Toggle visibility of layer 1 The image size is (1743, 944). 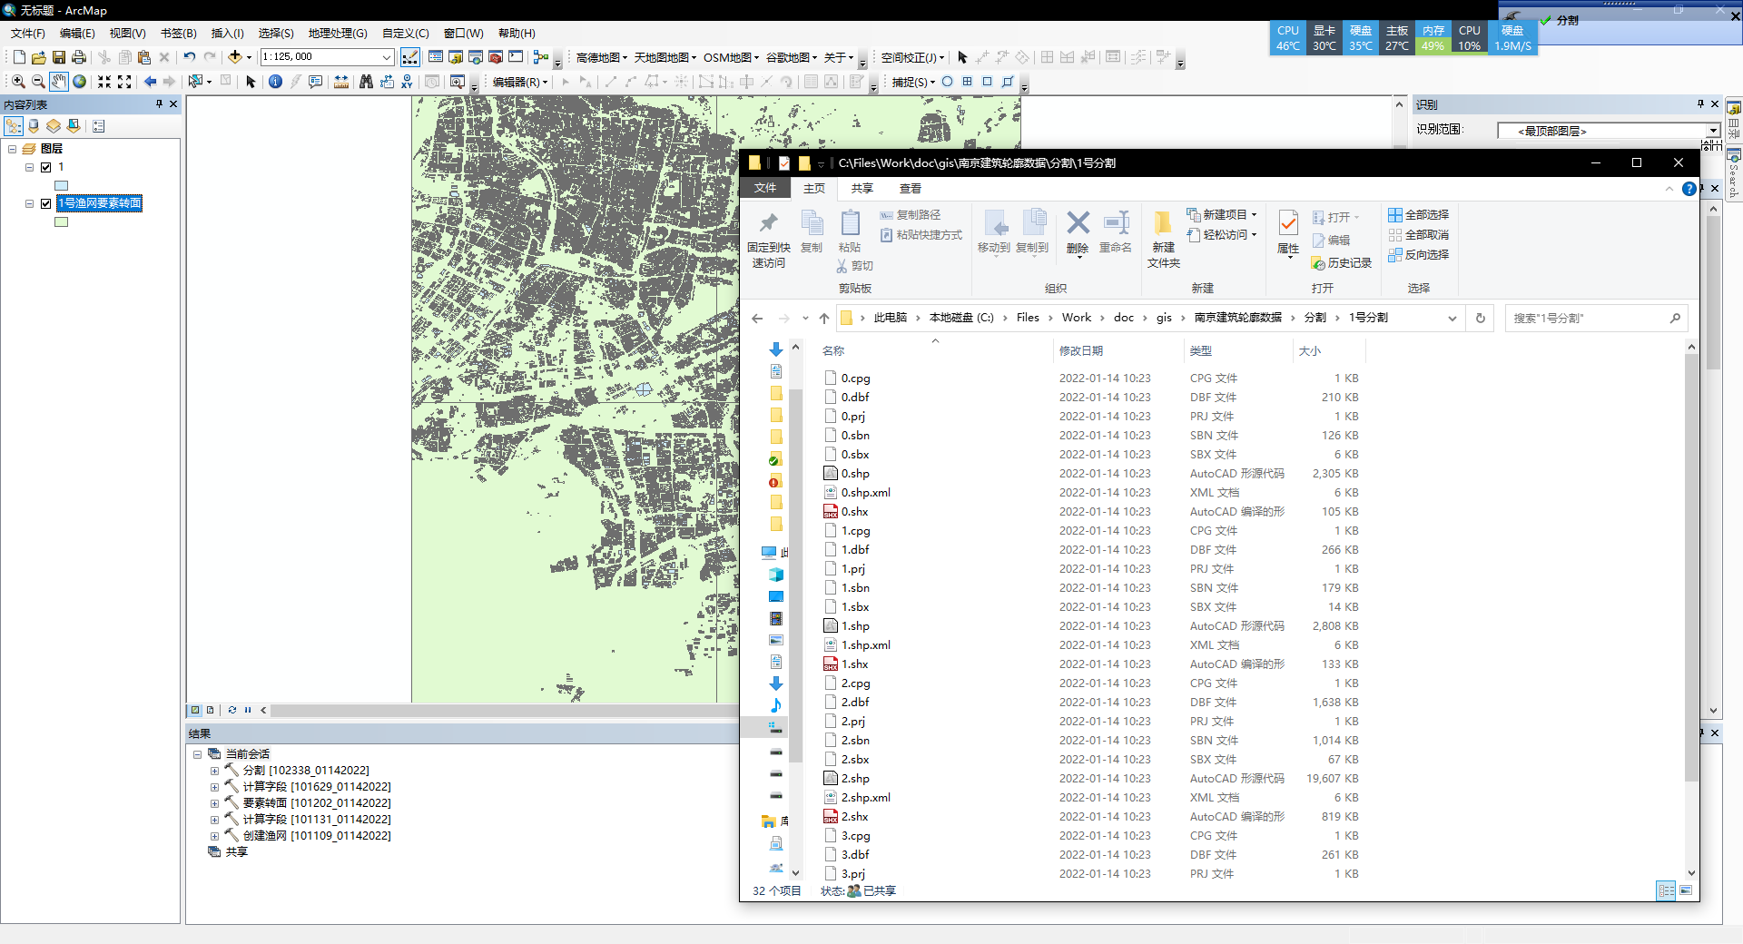(x=46, y=167)
